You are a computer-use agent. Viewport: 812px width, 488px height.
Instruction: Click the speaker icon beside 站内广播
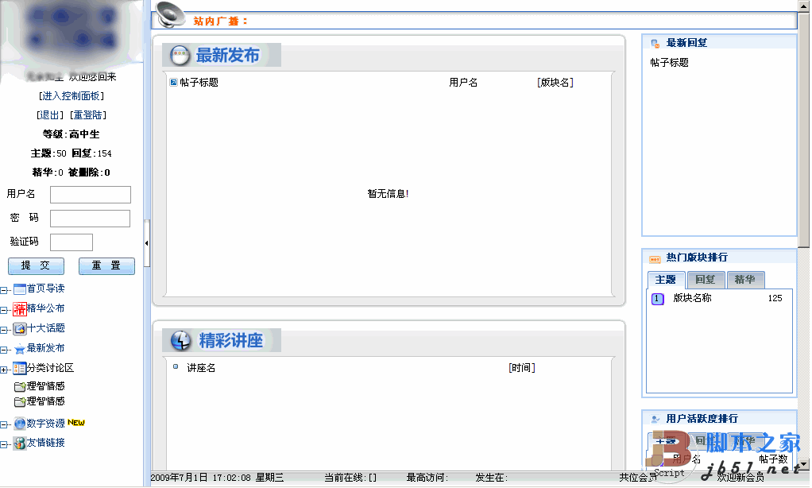[169, 14]
